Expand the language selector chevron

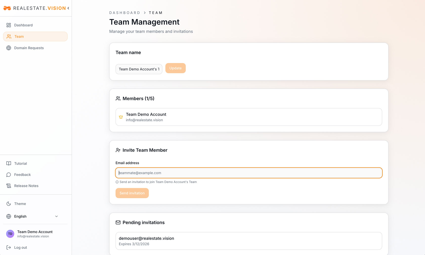tap(56, 216)
